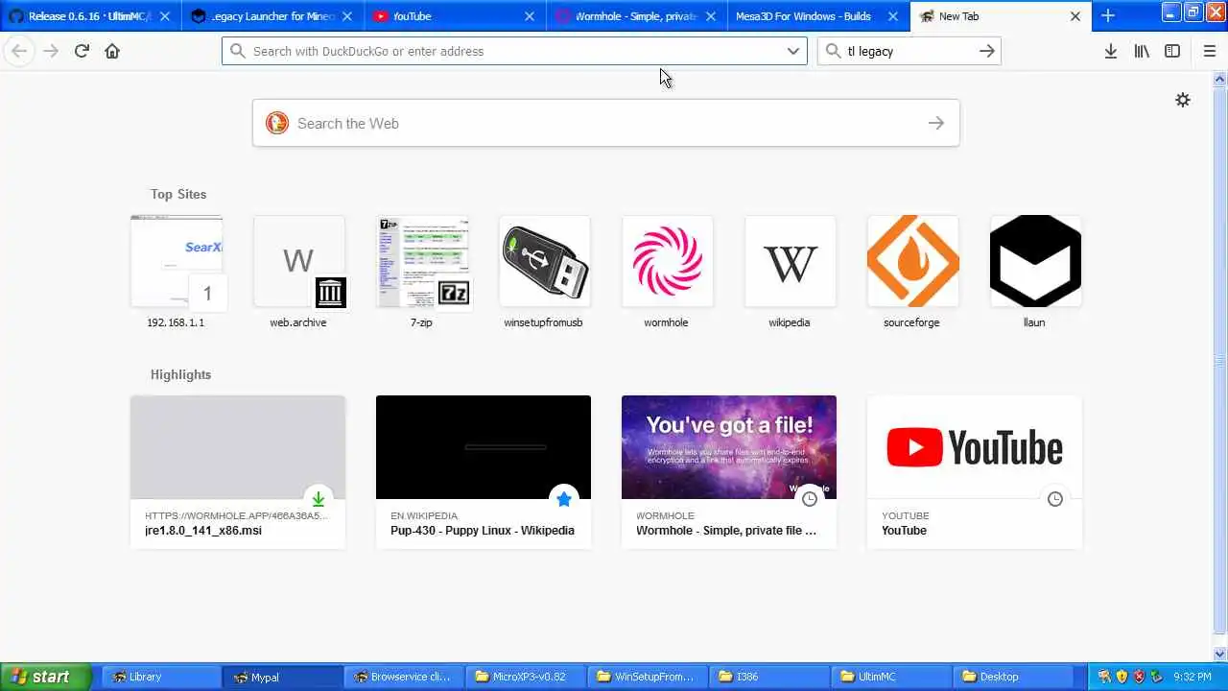The image size is (1228, 691).
Task: Expand the address bar history dropdown
Action: 793,51
